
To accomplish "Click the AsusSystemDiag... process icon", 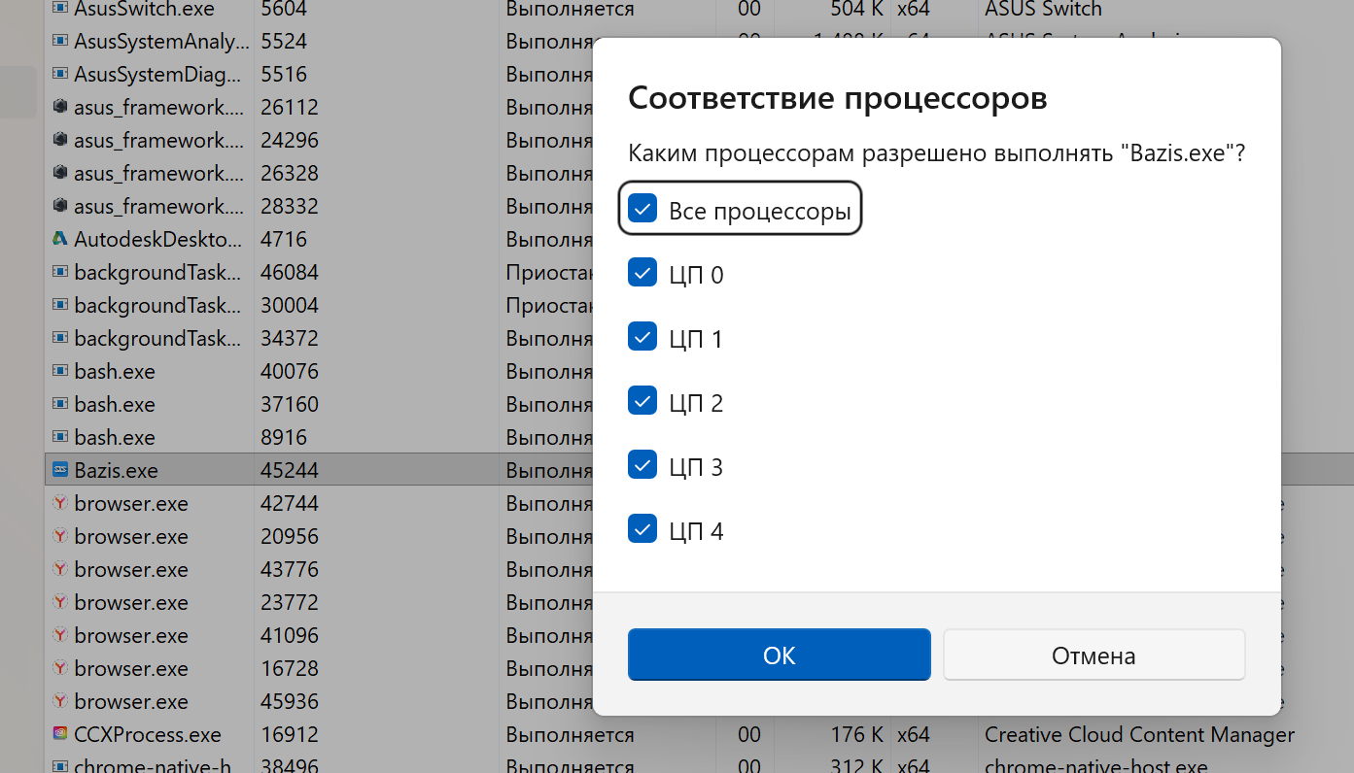I will (59, 74).
